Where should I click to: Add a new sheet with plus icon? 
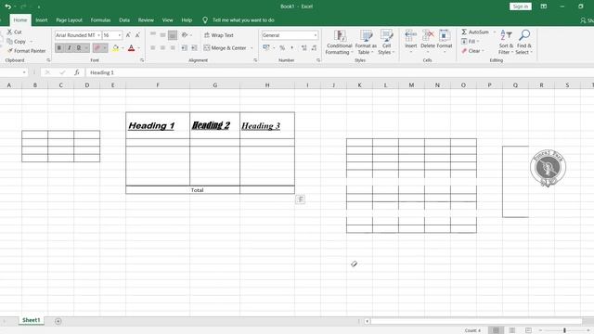[58, 321]
